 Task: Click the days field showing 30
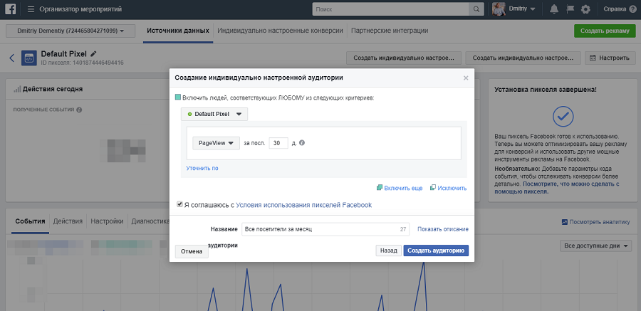point(278,143)
